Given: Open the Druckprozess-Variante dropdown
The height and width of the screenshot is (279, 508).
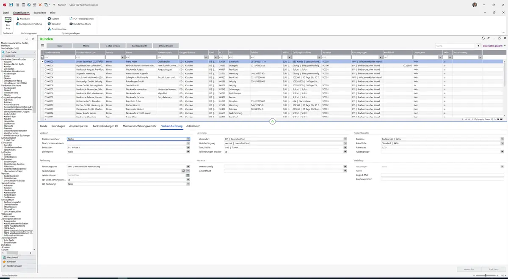Looking at the screenshot, I should click(188, 143).
